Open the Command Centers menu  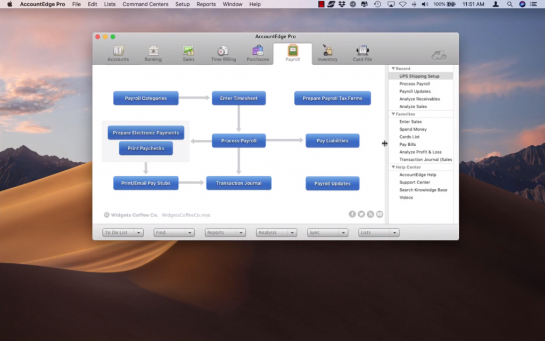pyautogui.click(x=145, y=4)
